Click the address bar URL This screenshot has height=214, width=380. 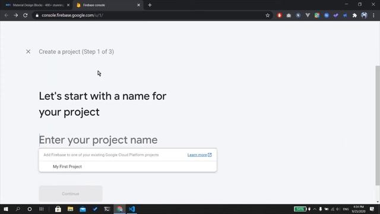(x=72, y=15)
